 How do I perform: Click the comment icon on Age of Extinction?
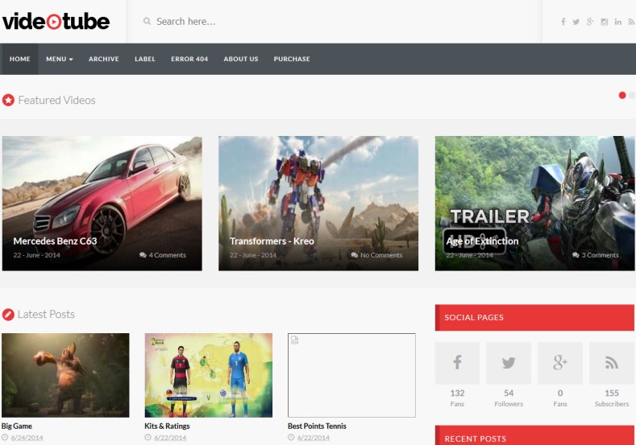(x=576, y=255)
